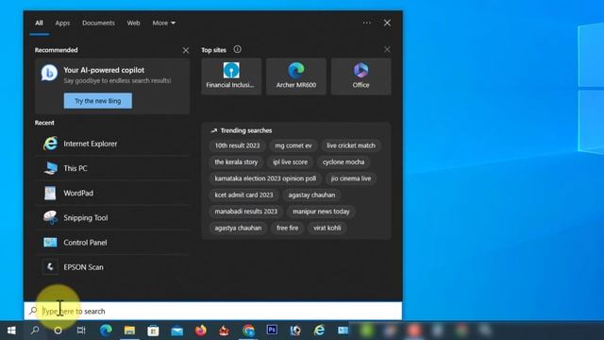Dismiss the Top sites section
The width and height of the screenshot is (604, 340).
coord(387,49)
